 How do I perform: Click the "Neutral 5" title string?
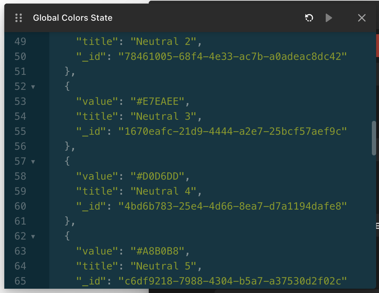(163, 266)
